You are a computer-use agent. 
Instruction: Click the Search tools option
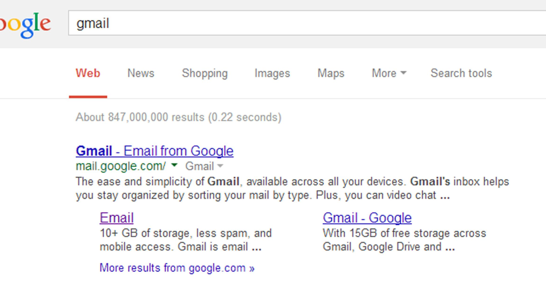[x=461, y=73]
